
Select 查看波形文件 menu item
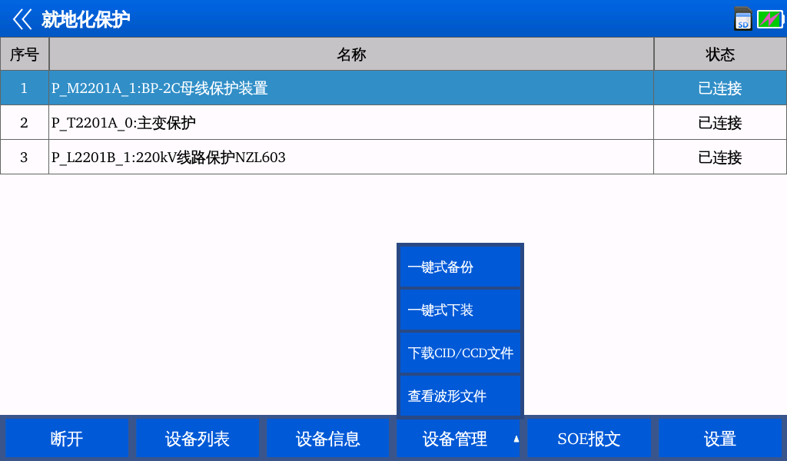tap(460, 396)
